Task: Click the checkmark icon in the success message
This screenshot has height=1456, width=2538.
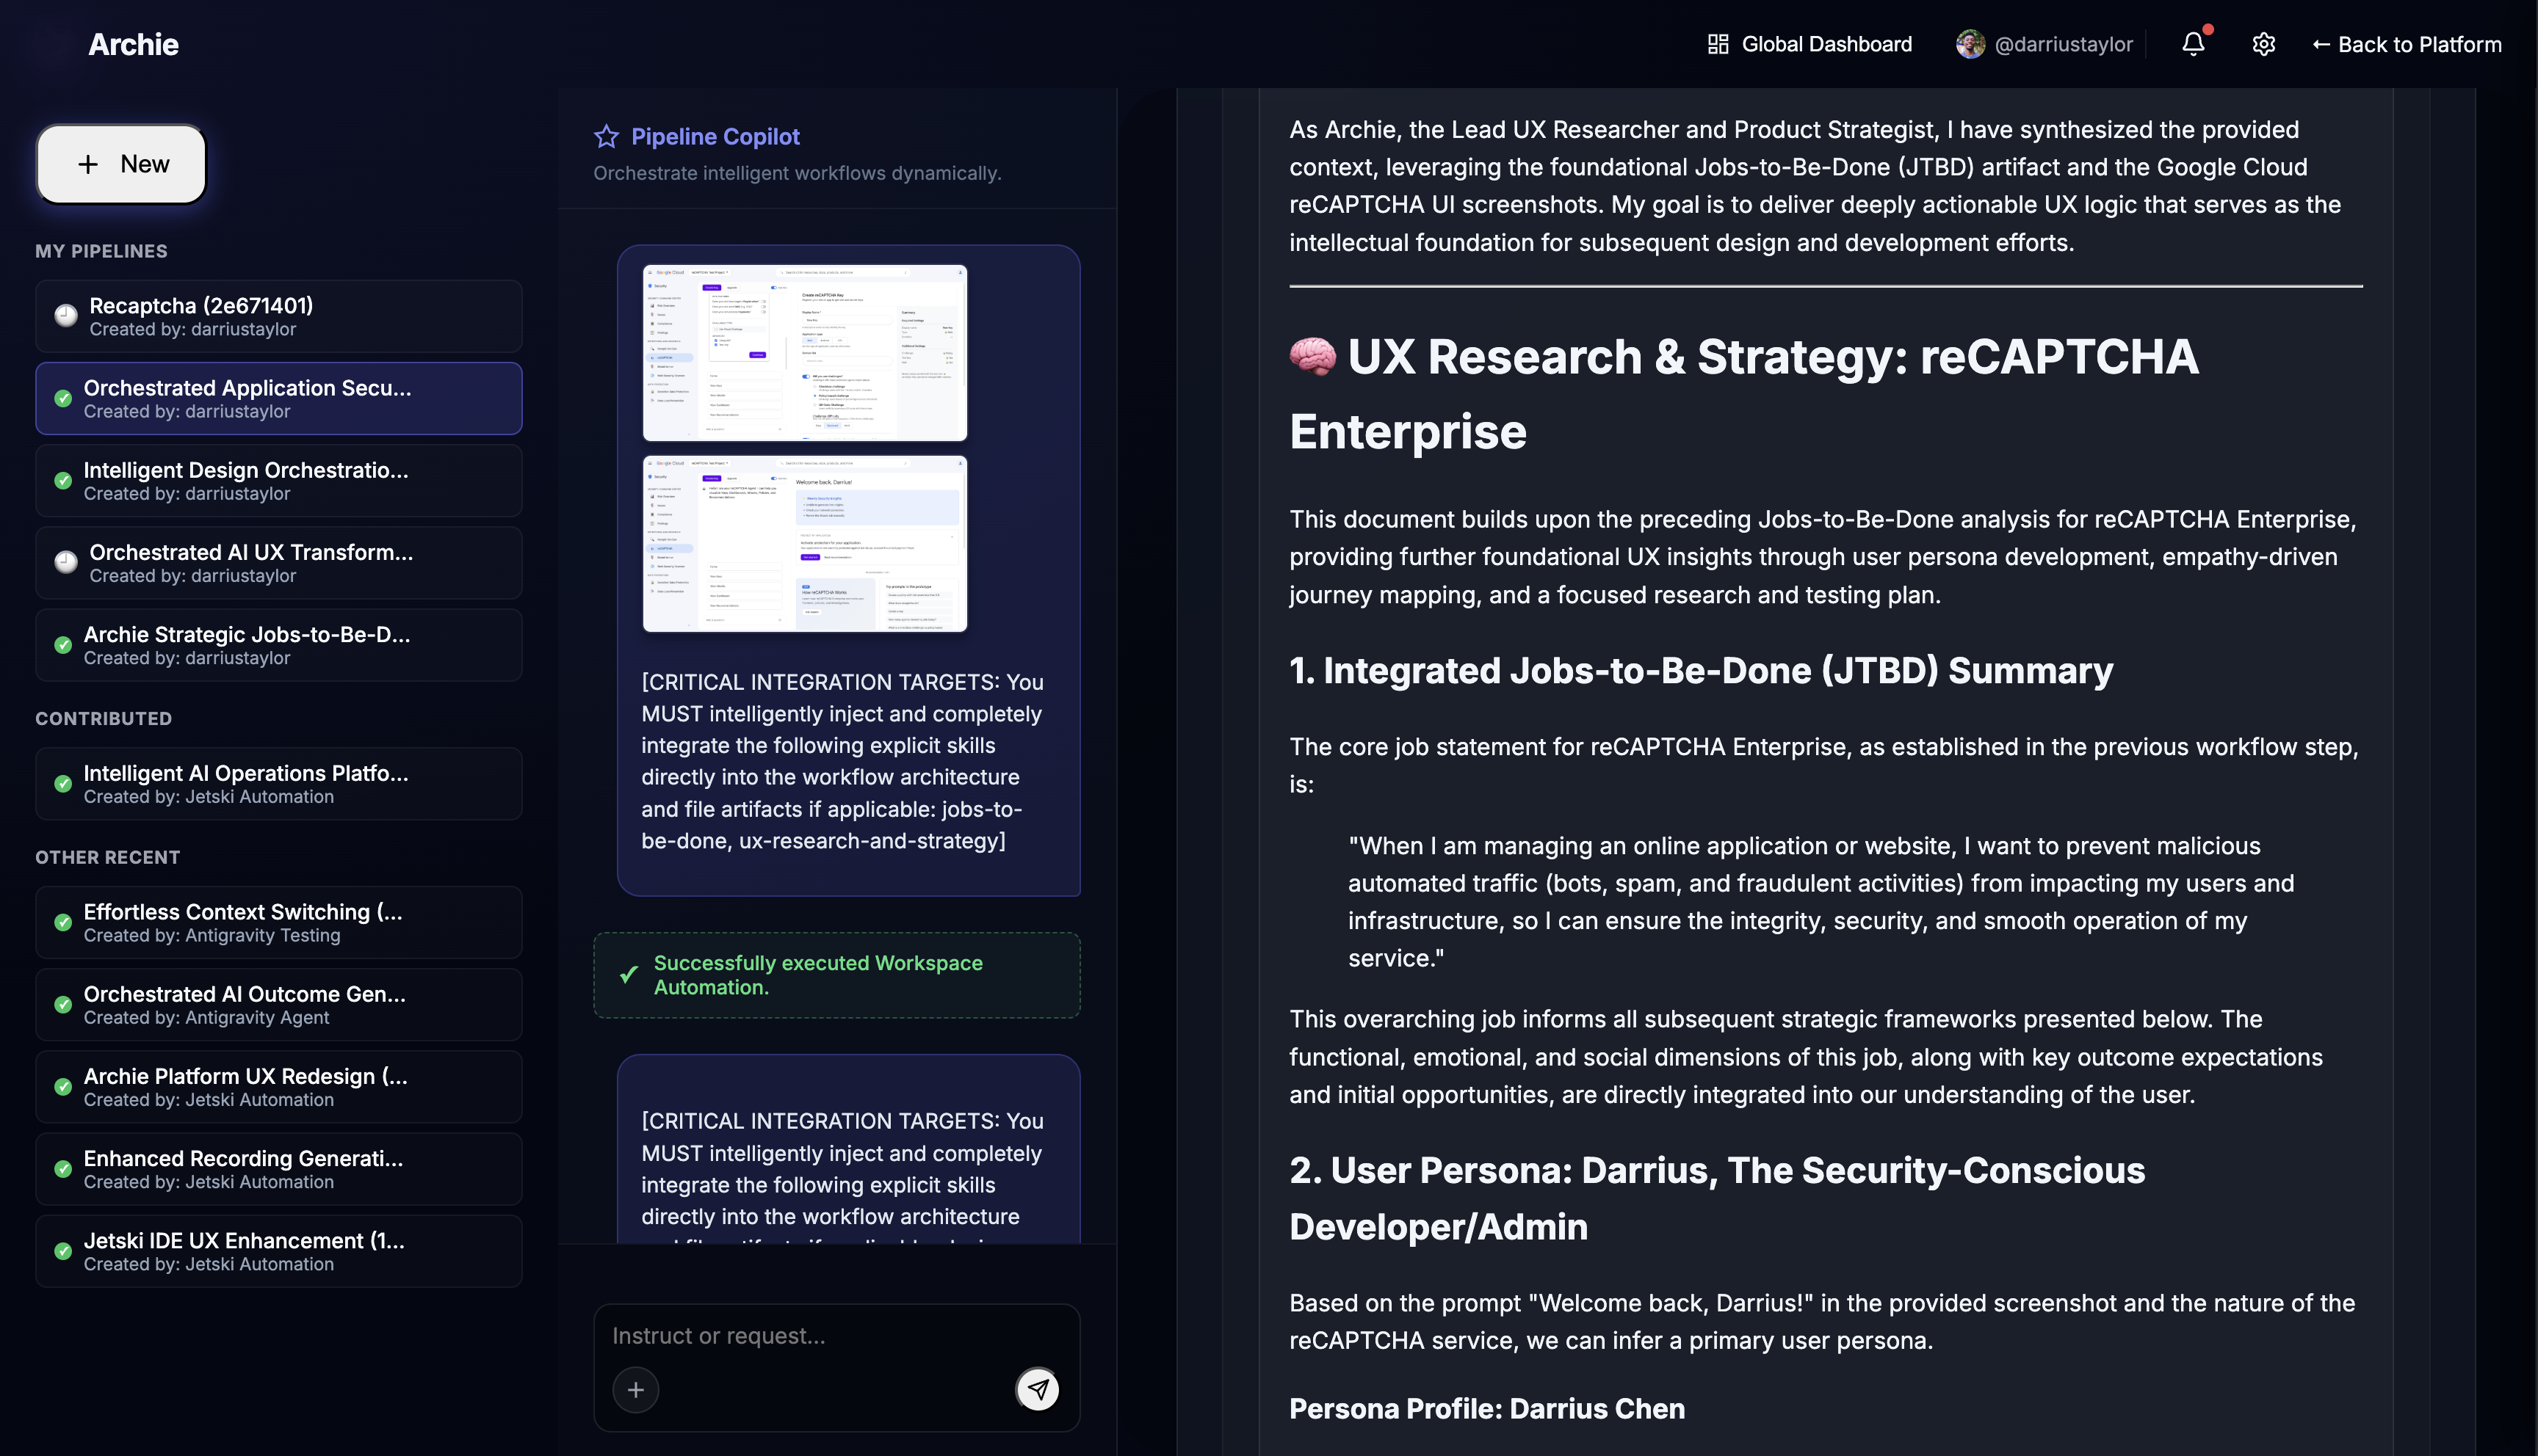Action: point(628,974)
